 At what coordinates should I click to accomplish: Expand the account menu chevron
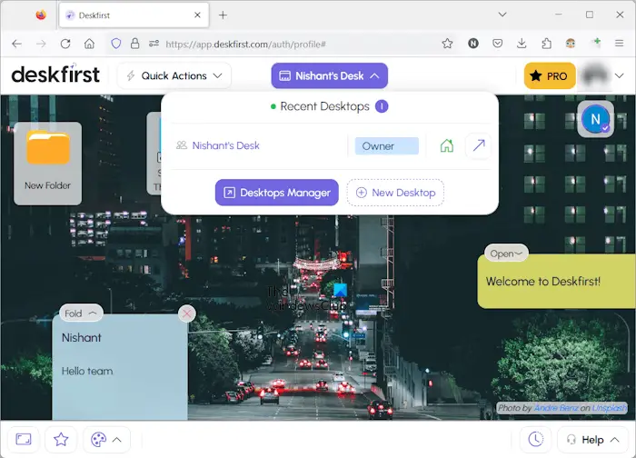click(619, 75)
